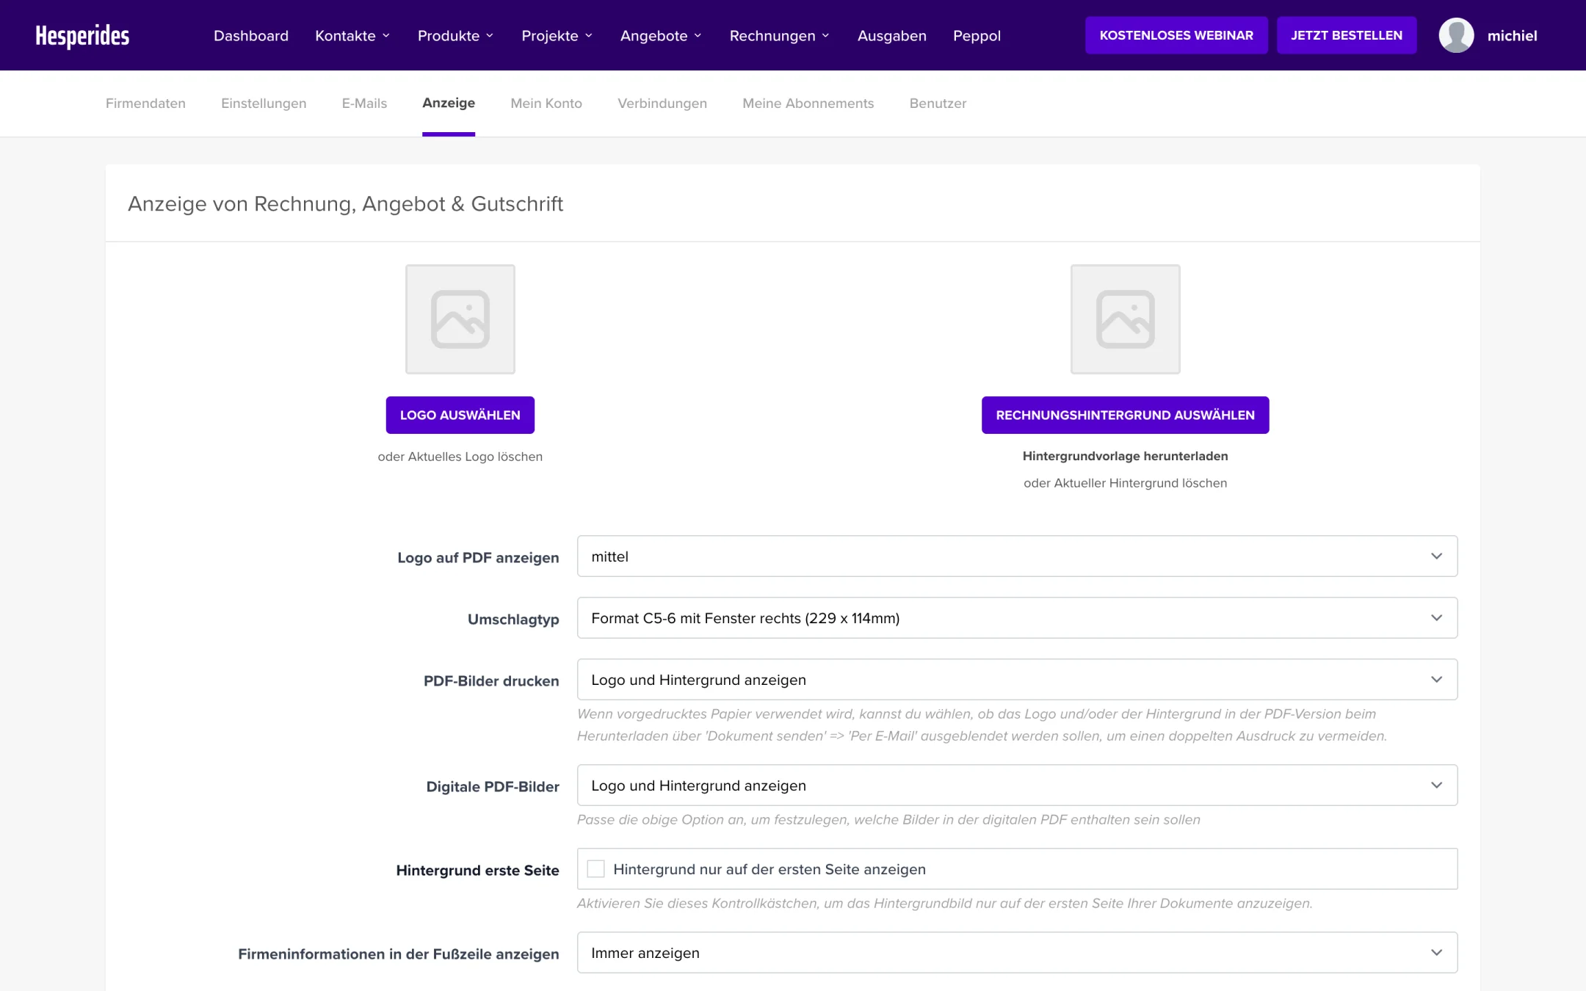Click the michiel username
Viewport: 1586px width, 991px height.
(x=1512, y=35)
